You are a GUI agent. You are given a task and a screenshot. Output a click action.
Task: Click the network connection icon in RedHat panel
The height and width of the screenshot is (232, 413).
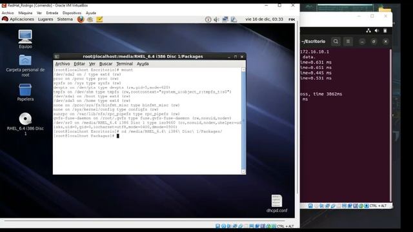[x=225, y=19]
